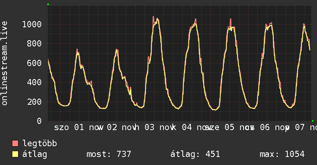Click the 600 y-axis label

point(34,63)
